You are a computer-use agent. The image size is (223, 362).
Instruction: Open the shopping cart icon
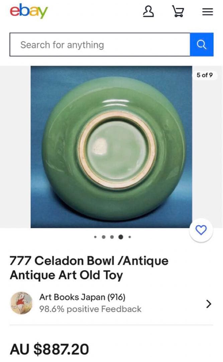178,11
